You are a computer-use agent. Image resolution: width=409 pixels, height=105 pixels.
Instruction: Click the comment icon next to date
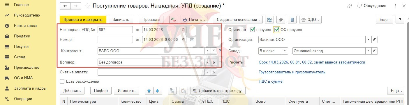(192, 40)
